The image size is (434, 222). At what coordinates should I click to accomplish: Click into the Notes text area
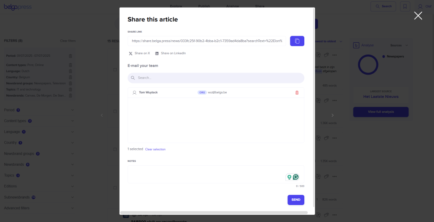[206, 174]
